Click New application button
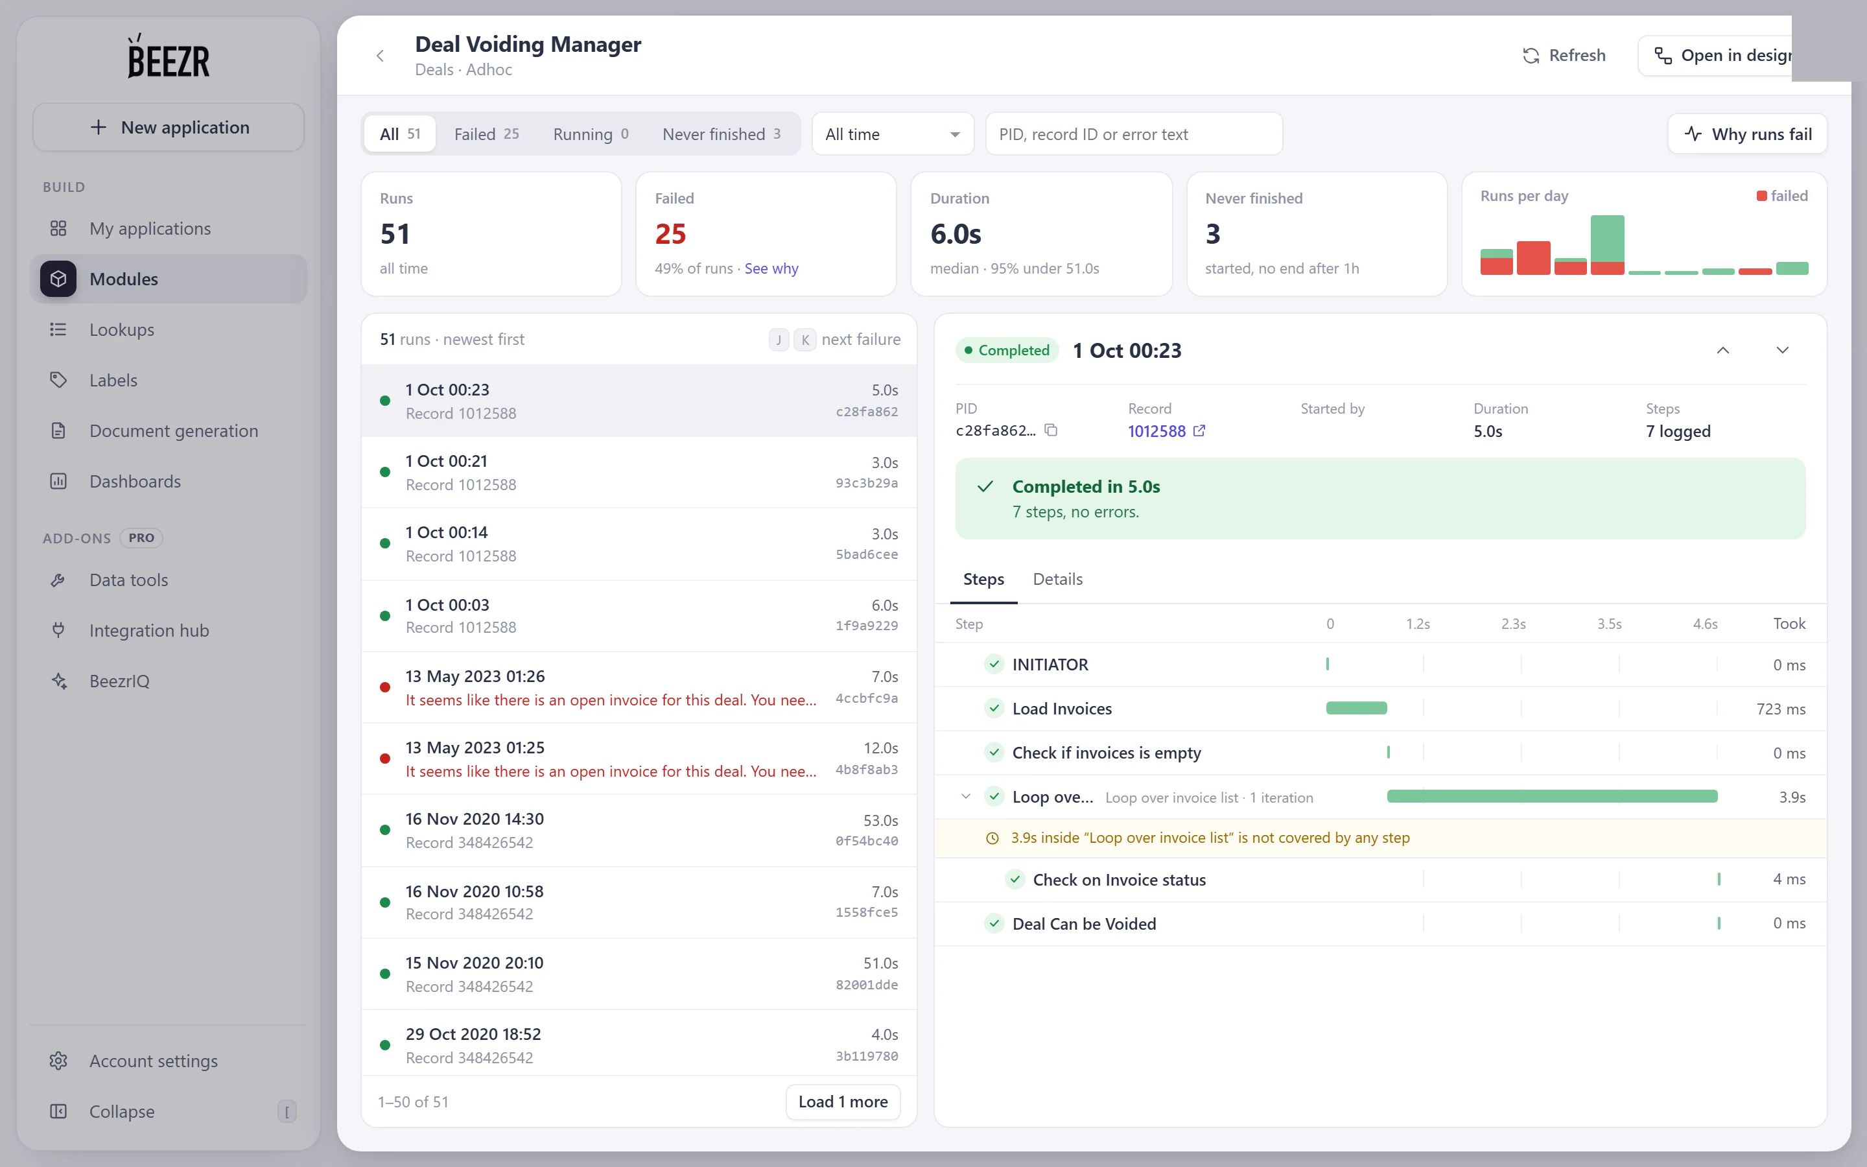The width and height of the screenshot is (1867, 1167). click(x=168, y=127)
